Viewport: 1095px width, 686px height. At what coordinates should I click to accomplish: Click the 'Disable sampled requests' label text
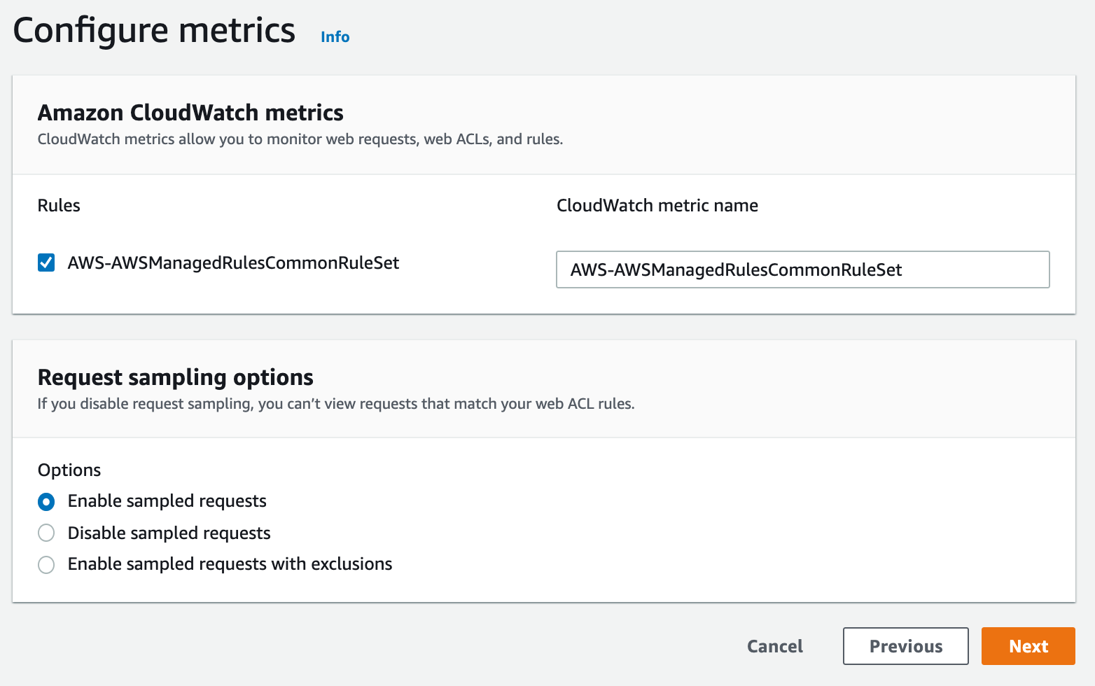(169, 533)
